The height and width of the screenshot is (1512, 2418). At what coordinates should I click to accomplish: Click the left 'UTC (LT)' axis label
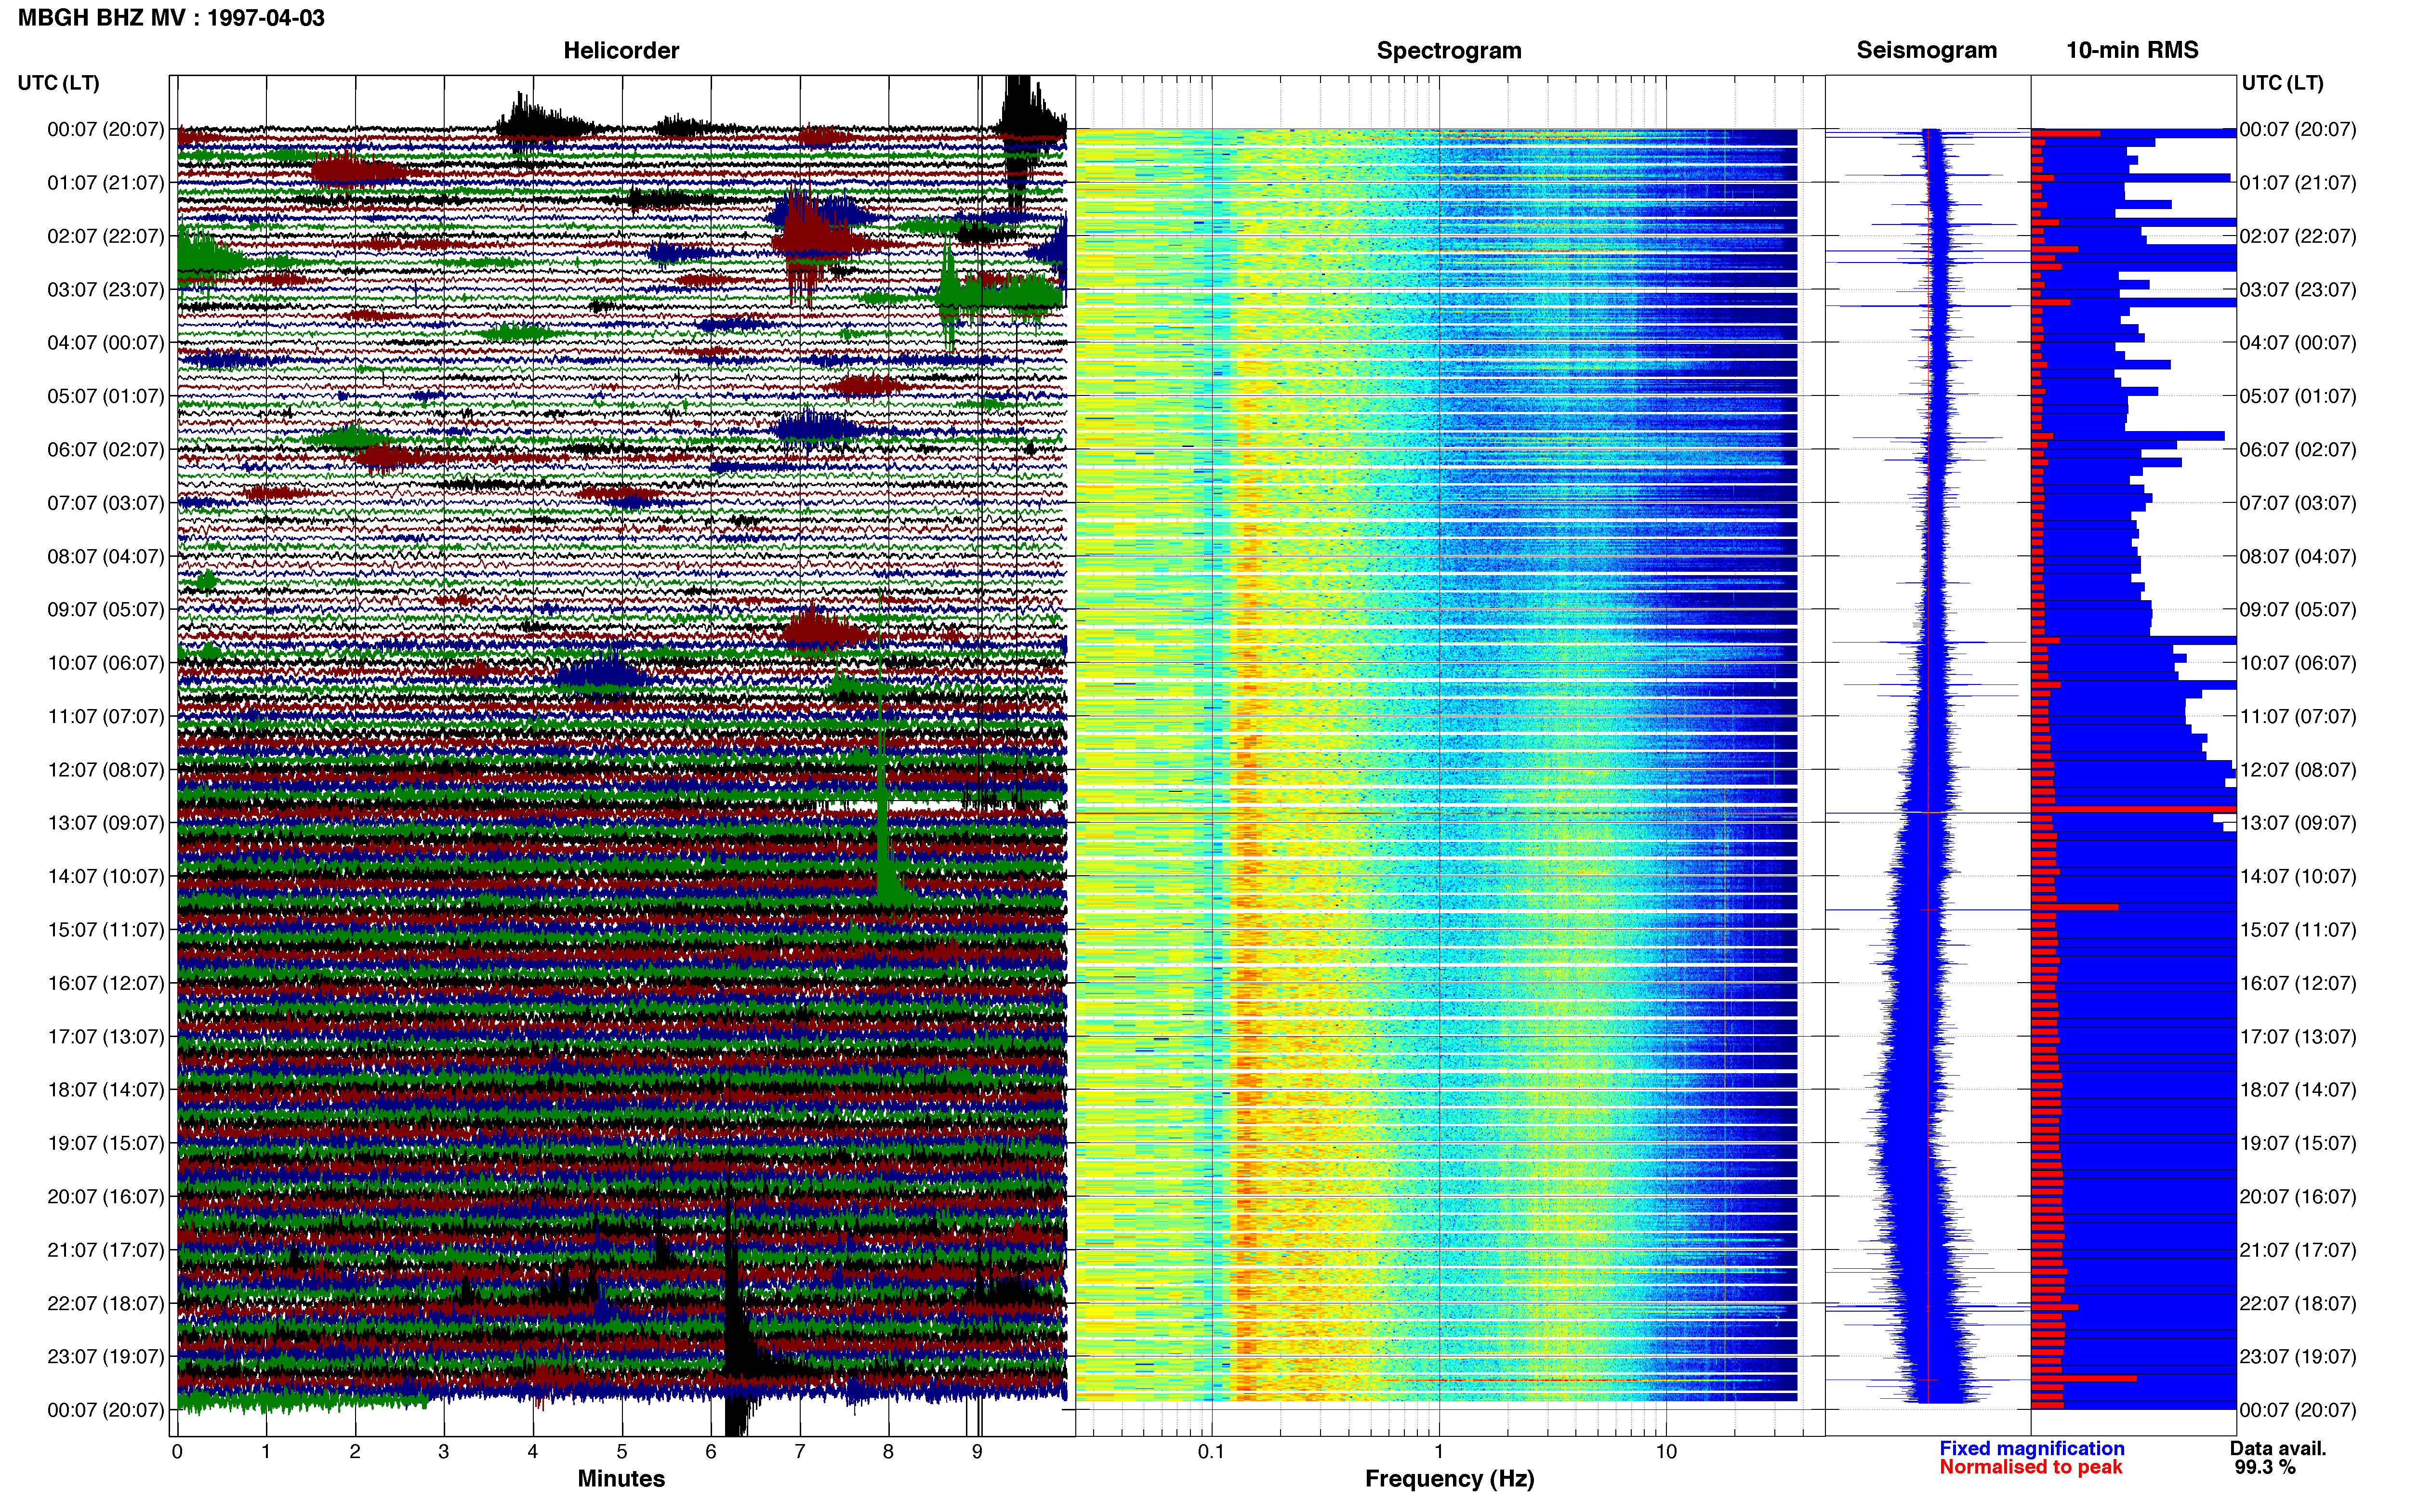coord(58,83)
